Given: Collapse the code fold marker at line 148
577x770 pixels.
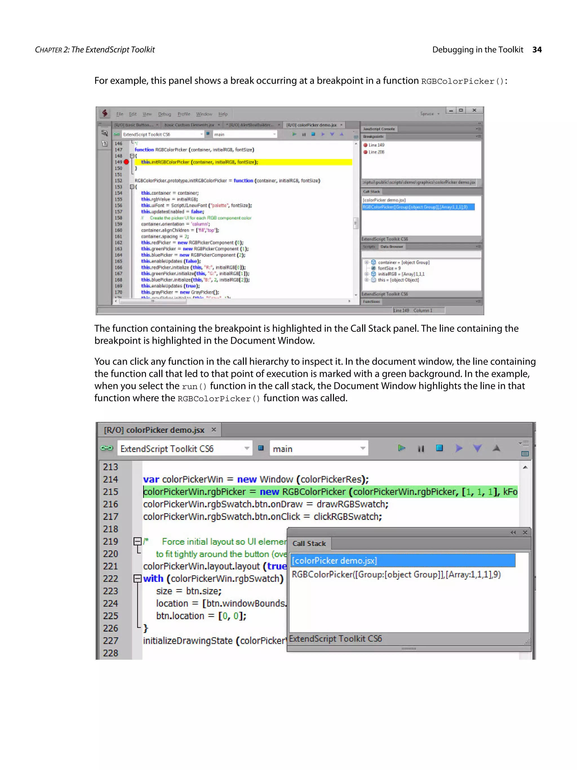Looking at the screenshot, I should click(132, 156).
